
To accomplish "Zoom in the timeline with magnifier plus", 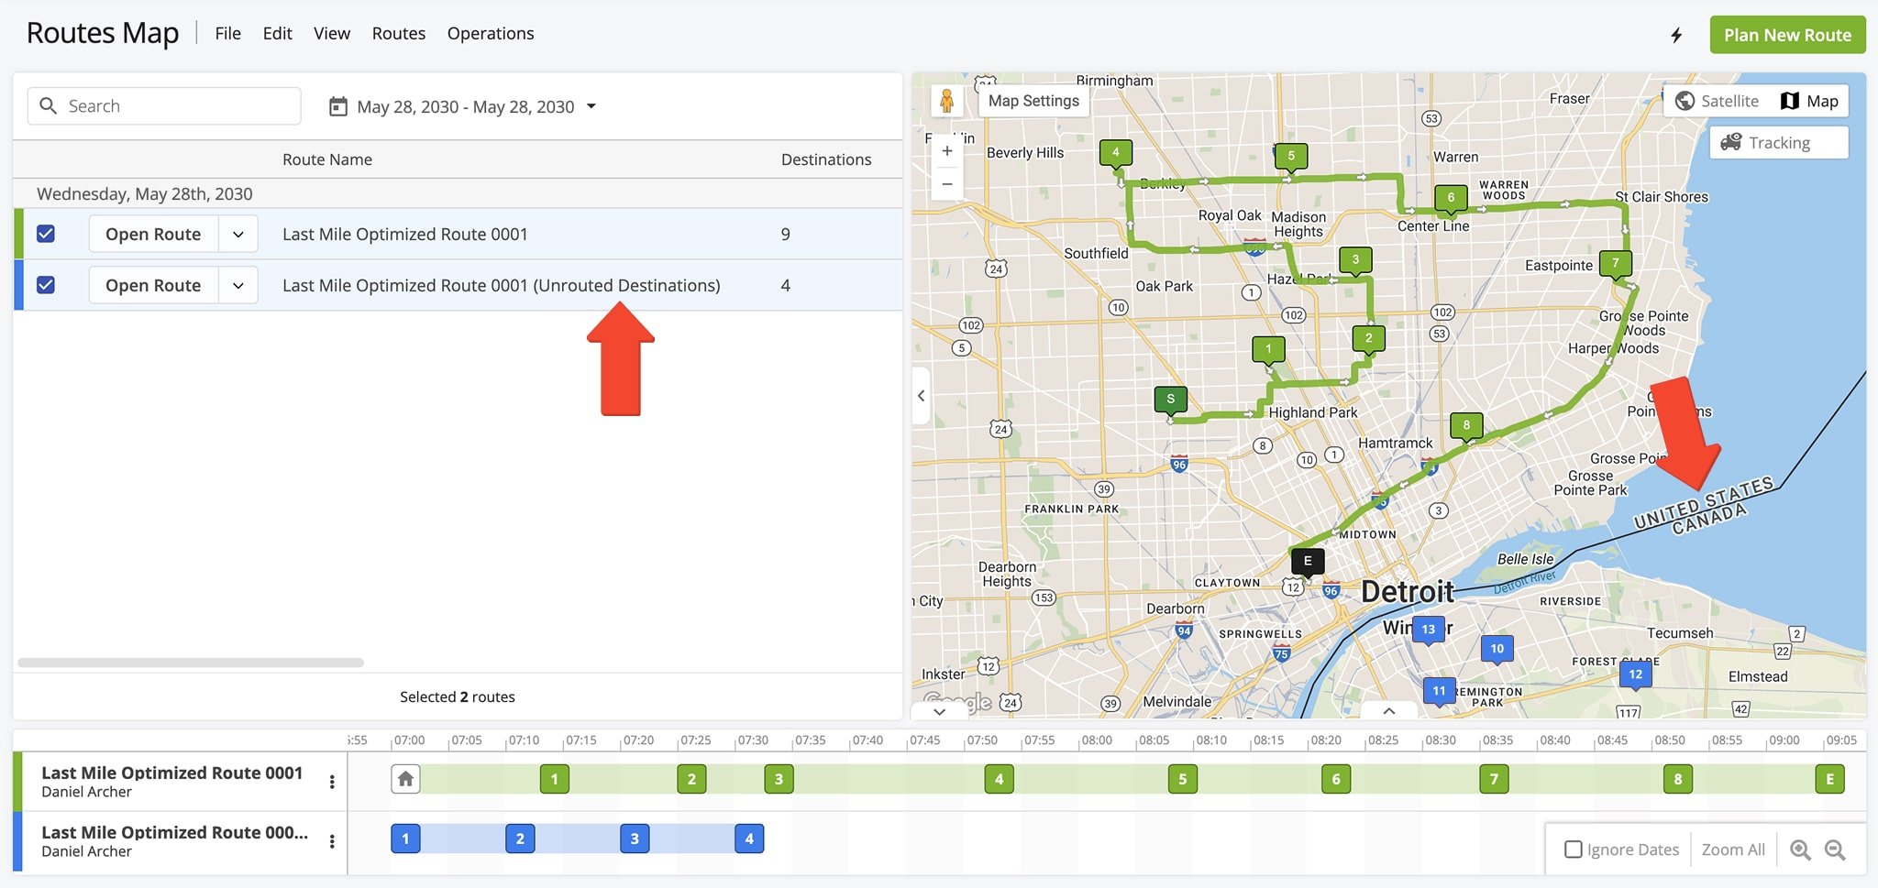I will 1800,850.
